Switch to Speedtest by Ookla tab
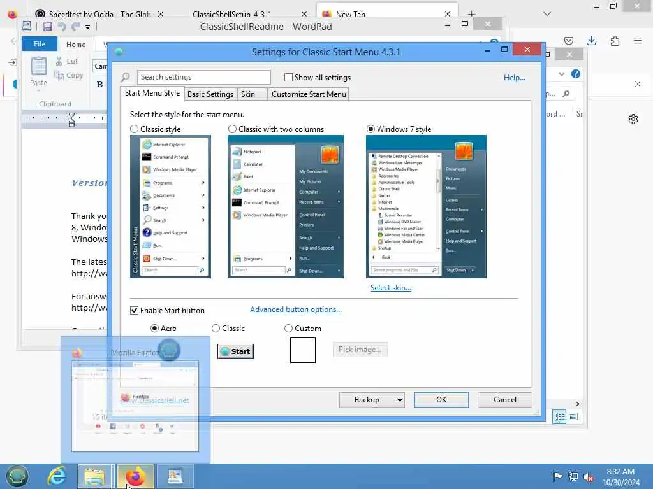Screen dimensions: 653x489 100,14
